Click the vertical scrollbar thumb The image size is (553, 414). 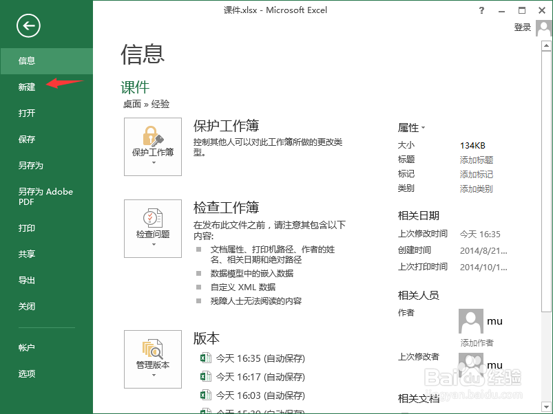(x=546, y=181)
